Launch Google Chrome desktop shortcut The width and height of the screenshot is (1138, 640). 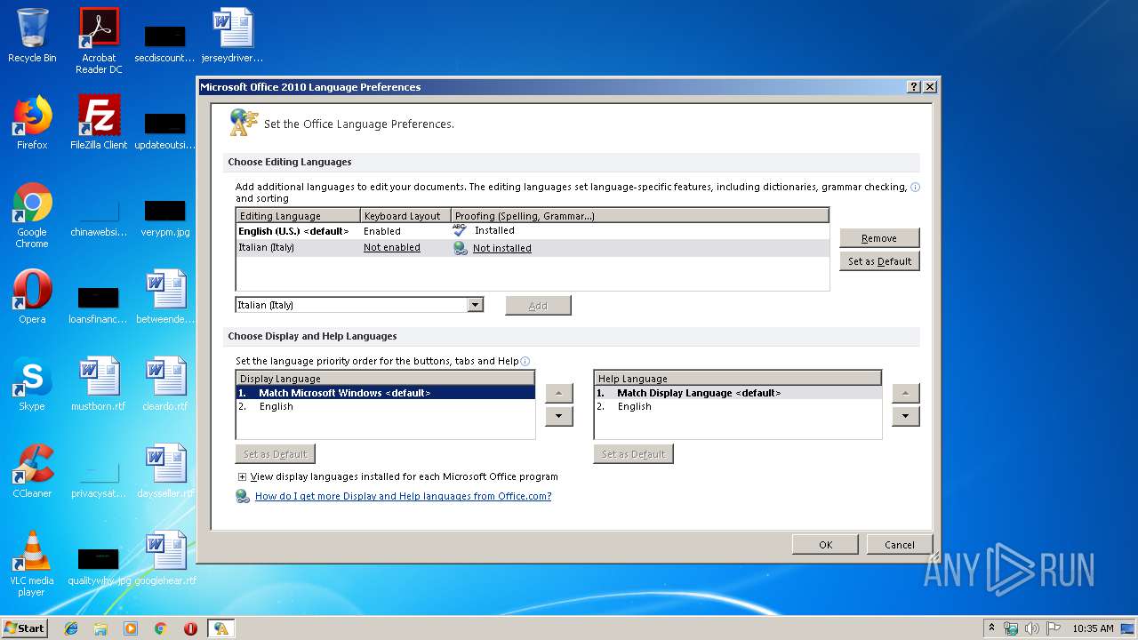tap(32, 215)
